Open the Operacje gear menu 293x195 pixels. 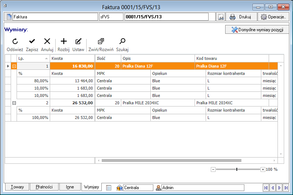pos(273,17)
